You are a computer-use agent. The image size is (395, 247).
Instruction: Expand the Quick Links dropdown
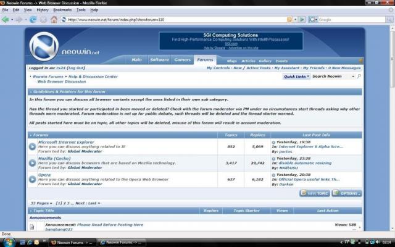[x=296, y=77]
